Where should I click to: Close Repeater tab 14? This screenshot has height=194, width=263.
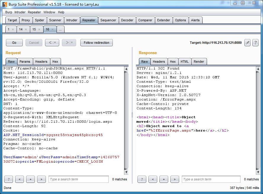26,29
